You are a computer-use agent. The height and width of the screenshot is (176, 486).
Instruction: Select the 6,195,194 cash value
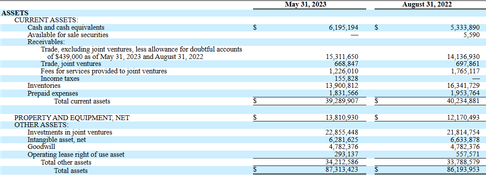click(x=343, y=28)
